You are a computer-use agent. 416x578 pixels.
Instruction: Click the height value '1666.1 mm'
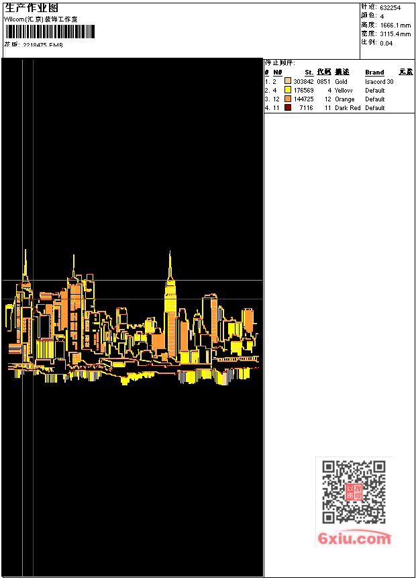tap(395, 26)
